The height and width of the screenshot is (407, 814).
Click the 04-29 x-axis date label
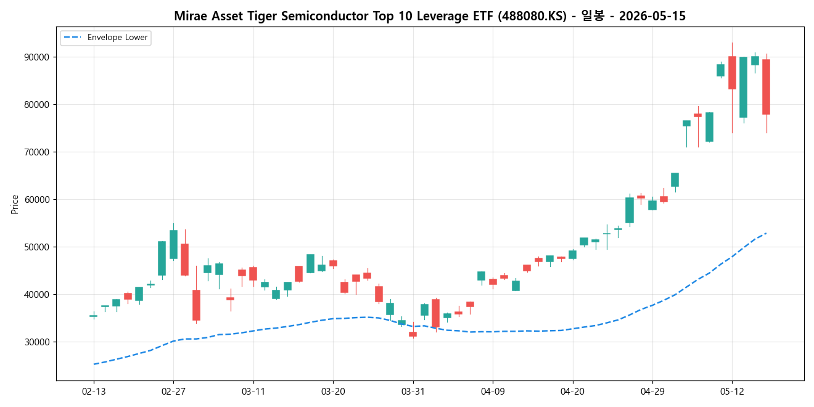(652, 392)
